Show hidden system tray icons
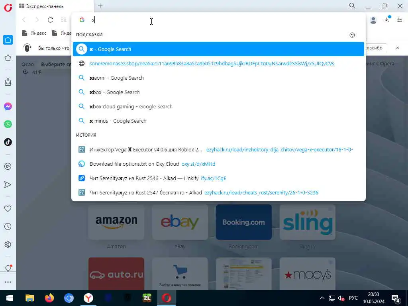Image resolution: width=408 pixels, height=306 pixels. (322, 298)
